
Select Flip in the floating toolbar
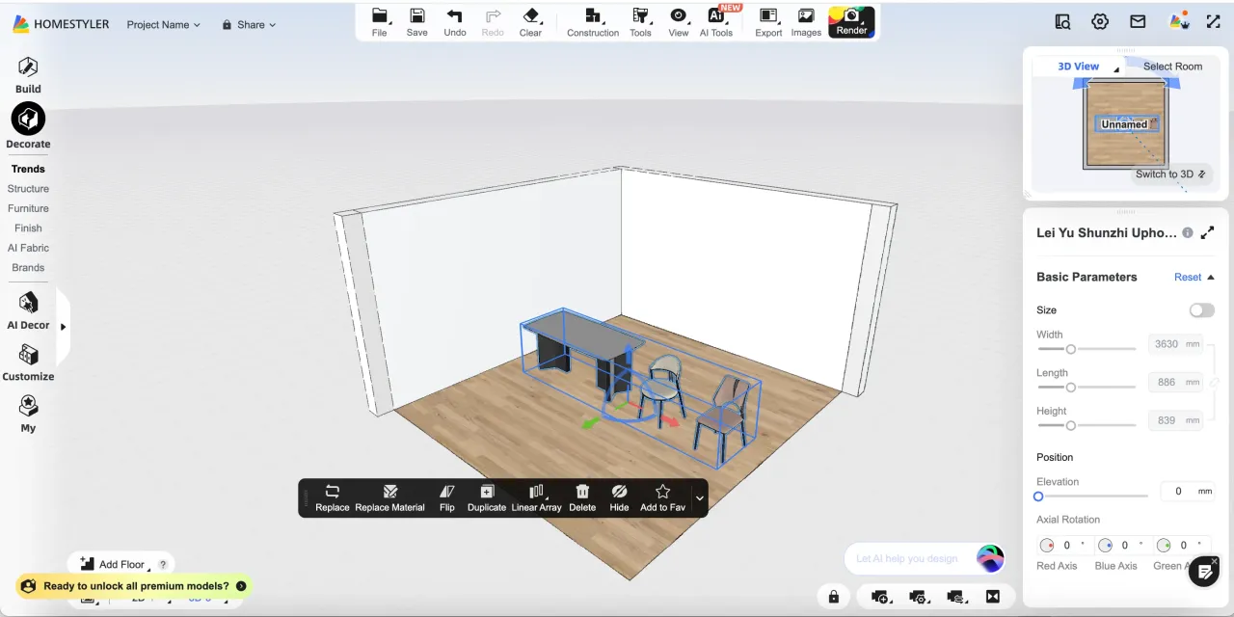click(x=446, y=497)
